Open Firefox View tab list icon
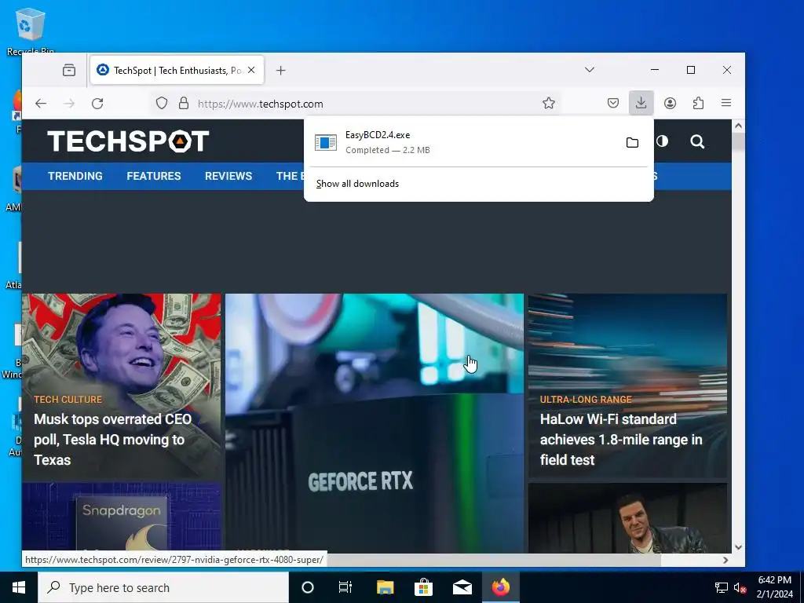The width and height of the screenshot is (804, 603). click(x=69, y=70)
